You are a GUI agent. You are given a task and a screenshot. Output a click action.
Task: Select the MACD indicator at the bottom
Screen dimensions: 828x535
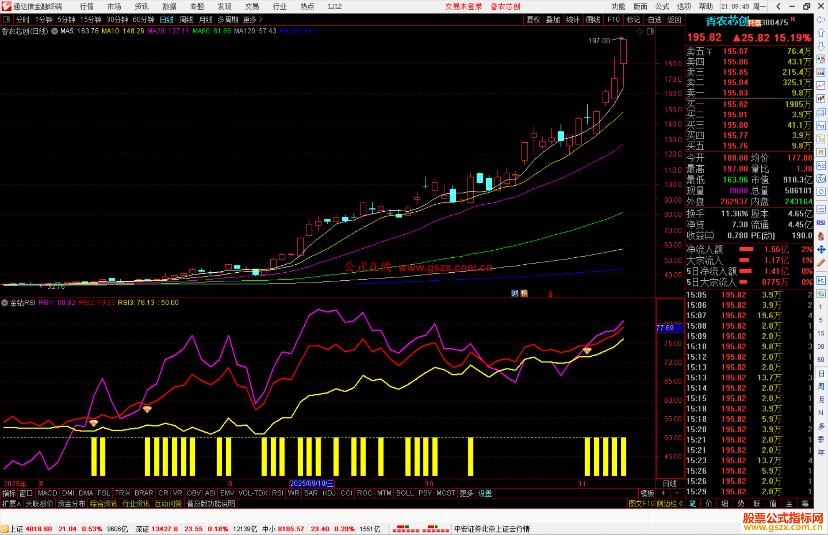(48, 493)
